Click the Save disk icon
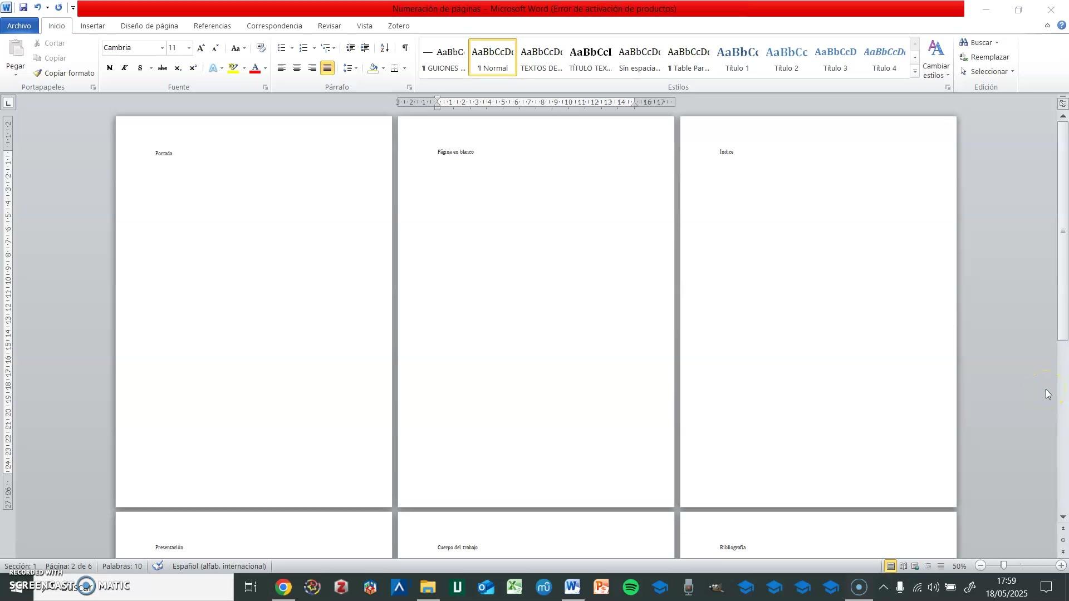The height and width of the screenshot is (601, 1069). point(23,7)
